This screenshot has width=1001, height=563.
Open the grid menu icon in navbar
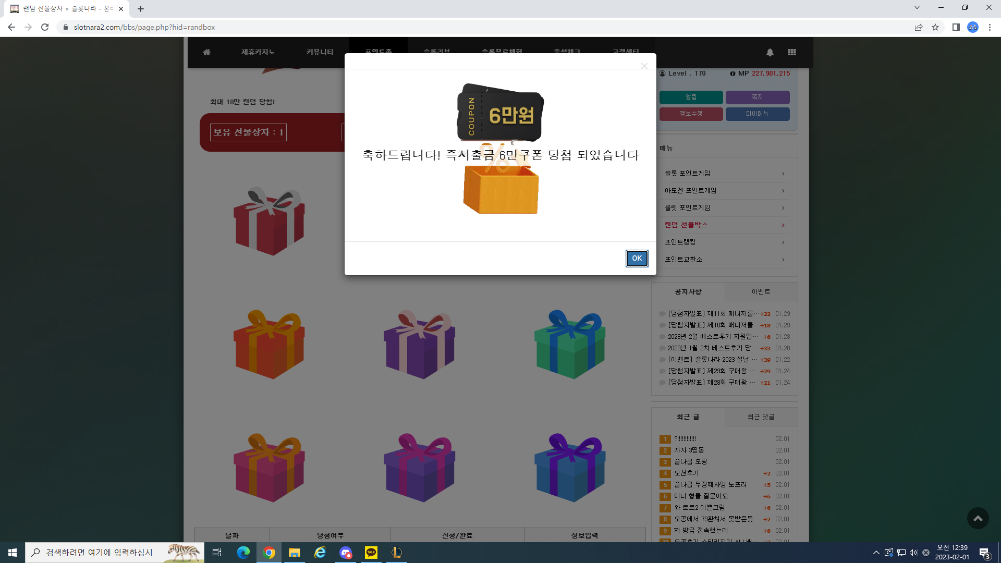[792, 52]
